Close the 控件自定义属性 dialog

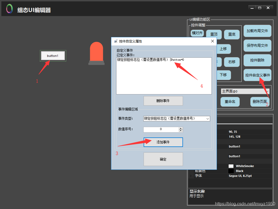pyautogui.click(x=212, y=41)
